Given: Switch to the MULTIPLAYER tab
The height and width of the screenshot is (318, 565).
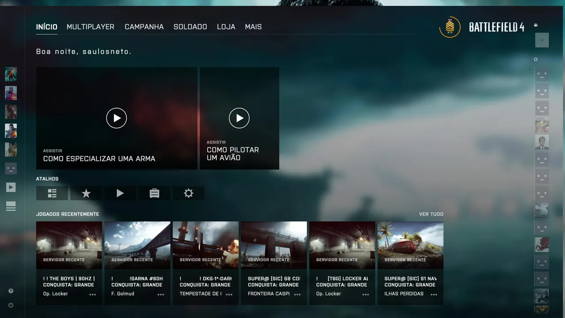Looking at the screenshot, I should click(90, 27).
